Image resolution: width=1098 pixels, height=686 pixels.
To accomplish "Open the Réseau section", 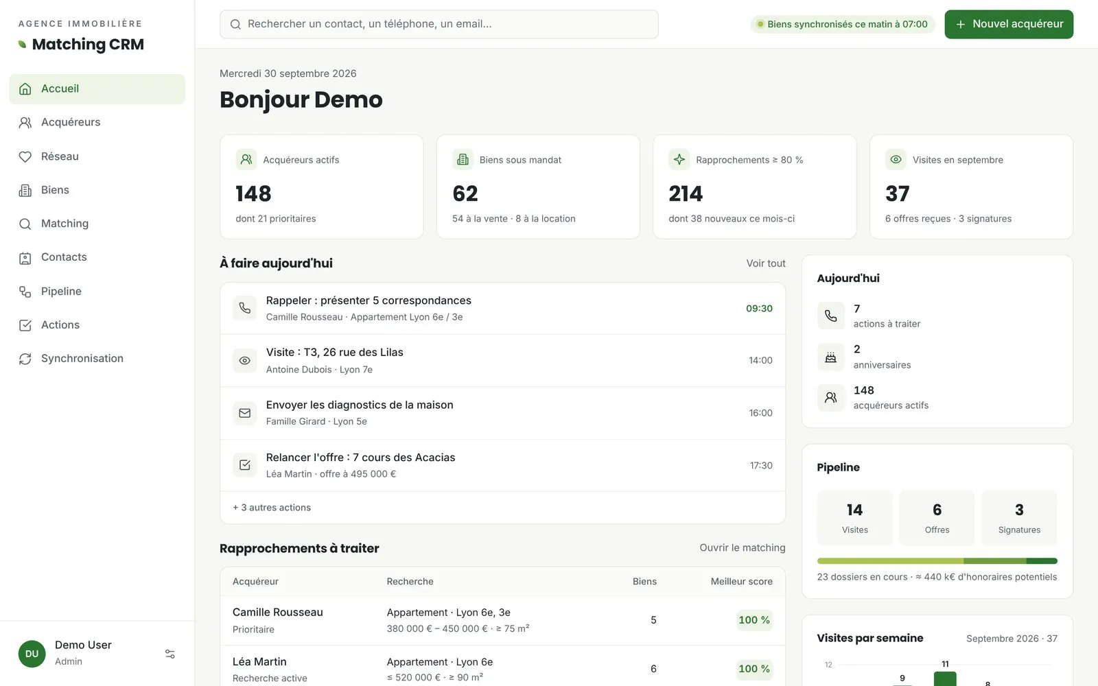I will 97,156.
